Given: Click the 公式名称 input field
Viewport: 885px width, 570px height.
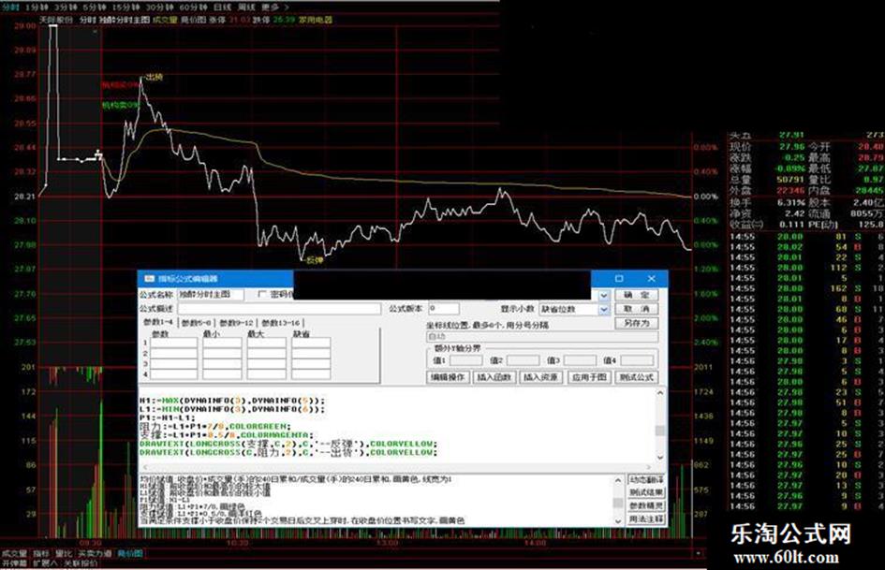Looking at the screenshot, I should (x=211, y=294).
